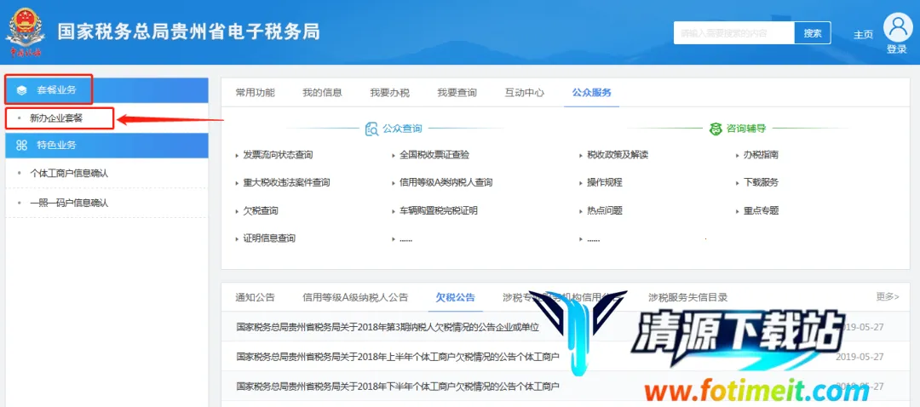Open 2018年上半年个体工商户欠税情况 announcement
The width and height of the screenshot is (920, 407).
tap(397, 356)
